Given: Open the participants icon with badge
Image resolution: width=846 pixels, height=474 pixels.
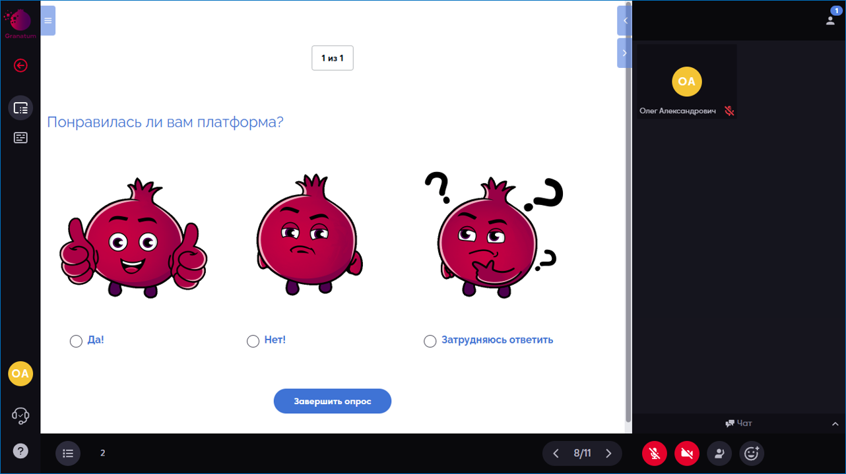Looking at the screenshot, I should click(831, 19).
